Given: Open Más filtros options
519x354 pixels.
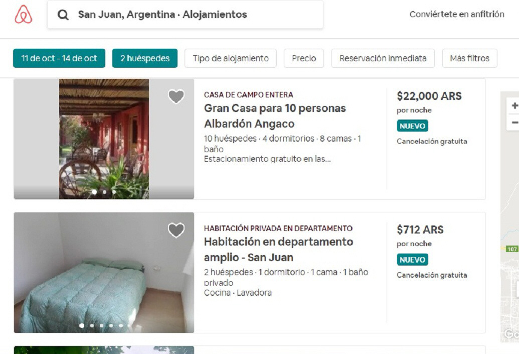Looking at the screenshot, I should 470,58.
